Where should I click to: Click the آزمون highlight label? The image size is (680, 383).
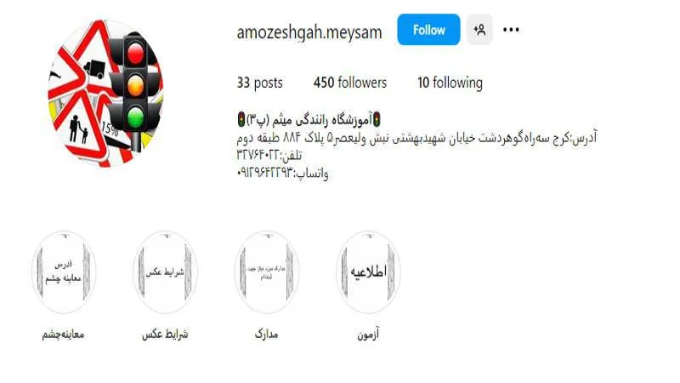[x=368, y=334]
